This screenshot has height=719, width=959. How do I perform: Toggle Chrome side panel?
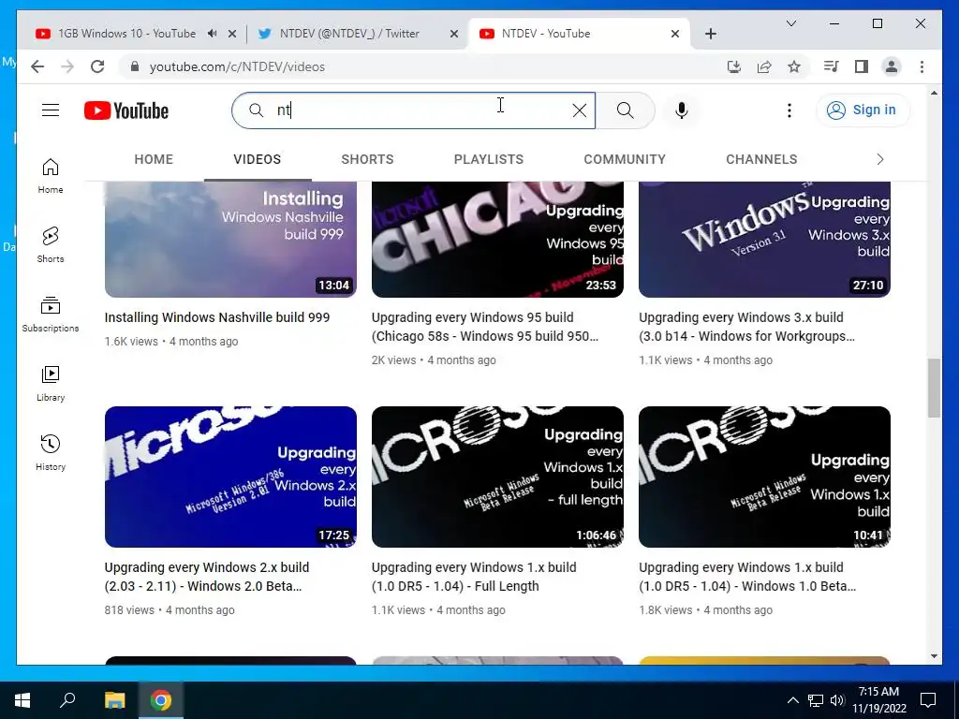pyautogui.click(x=862, y=66)
